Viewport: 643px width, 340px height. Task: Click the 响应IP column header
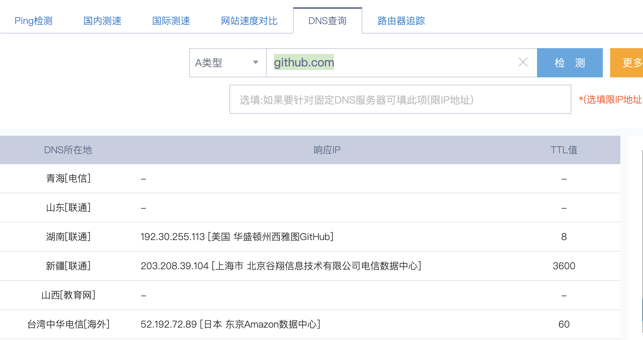pos(327,150)
